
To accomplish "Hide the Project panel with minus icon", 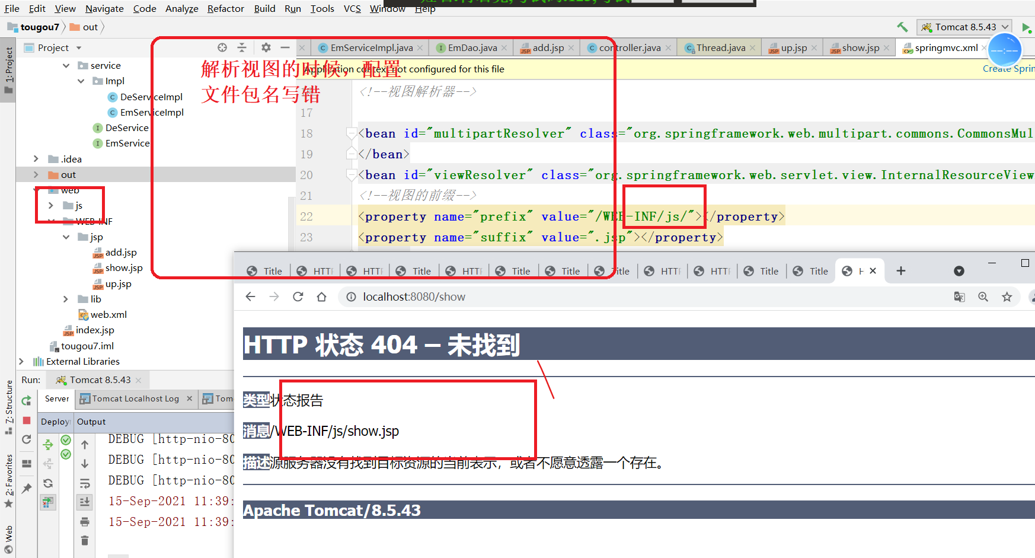I will click(x=285, y=47).
